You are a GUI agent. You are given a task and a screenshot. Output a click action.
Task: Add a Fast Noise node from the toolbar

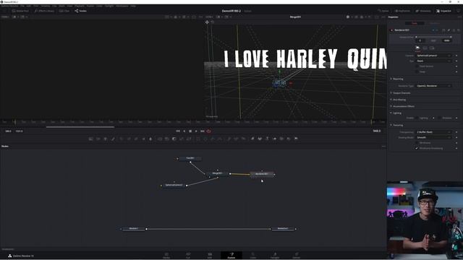tap(98, 139)
